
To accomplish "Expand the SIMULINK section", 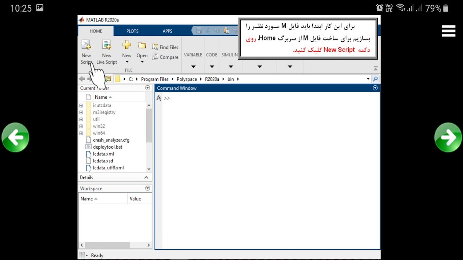I will 231,66.
